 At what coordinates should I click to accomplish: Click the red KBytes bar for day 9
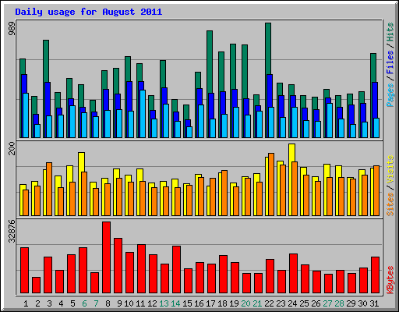pos(118,265)
